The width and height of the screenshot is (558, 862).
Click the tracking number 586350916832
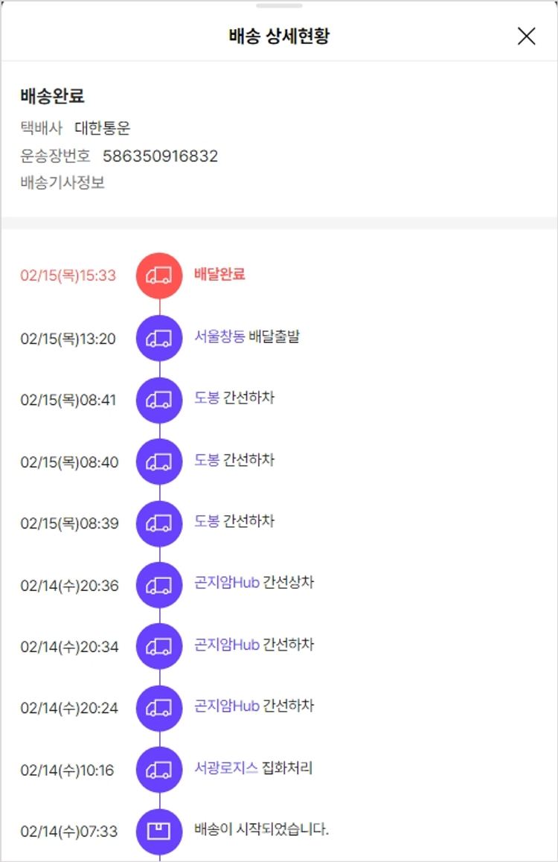pos(160,156)
